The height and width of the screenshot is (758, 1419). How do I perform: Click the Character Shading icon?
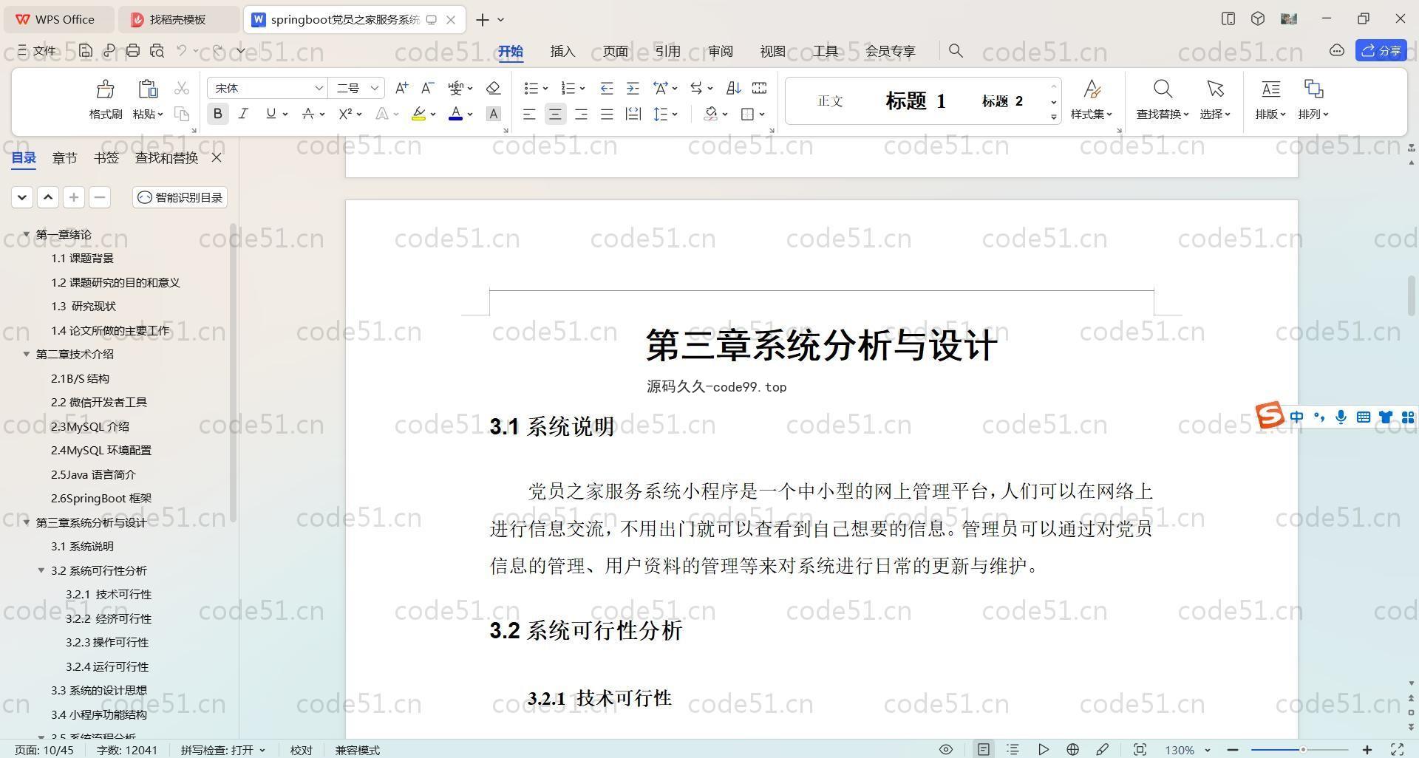coord(494,114)
